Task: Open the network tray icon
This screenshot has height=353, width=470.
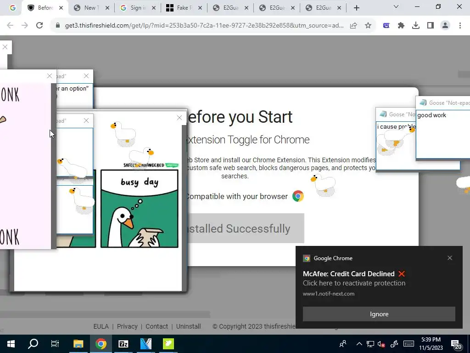Action: coord(370,344)
